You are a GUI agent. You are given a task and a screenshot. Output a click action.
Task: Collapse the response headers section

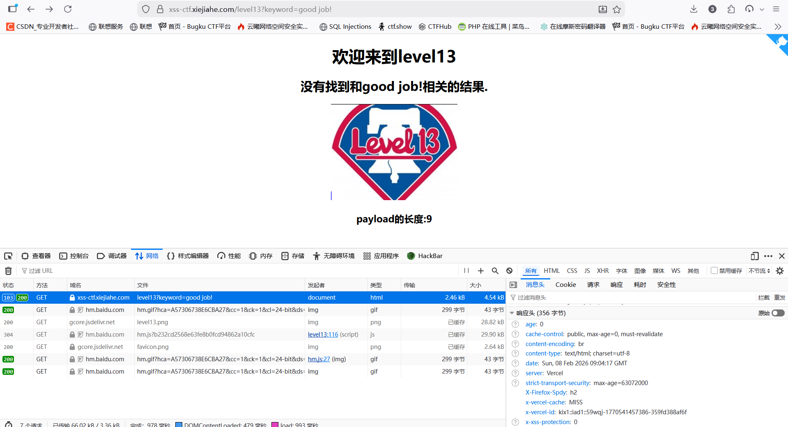coord(512,313)
